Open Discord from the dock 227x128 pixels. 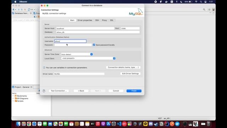151,124
